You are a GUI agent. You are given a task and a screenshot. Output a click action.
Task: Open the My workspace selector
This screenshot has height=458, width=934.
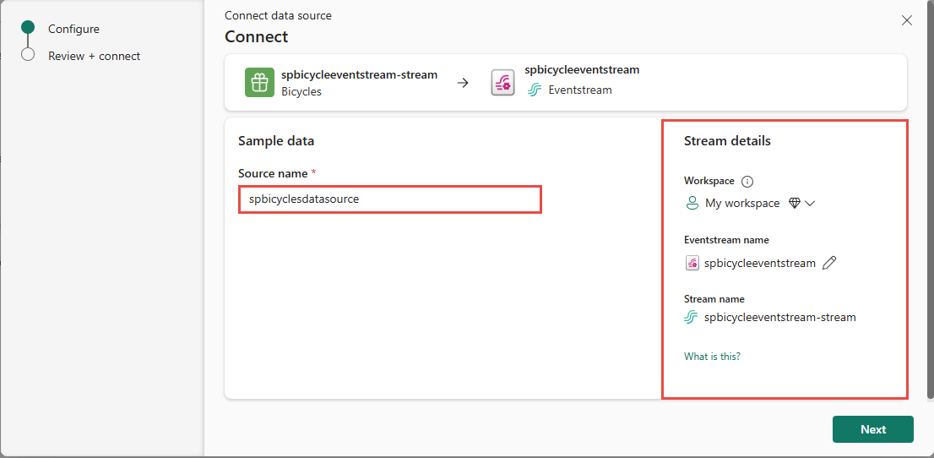750,204
